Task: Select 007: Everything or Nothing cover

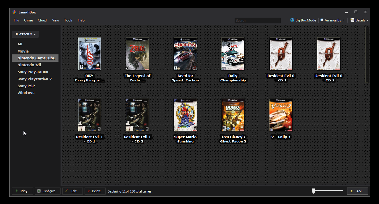Action: coord(90,54)
